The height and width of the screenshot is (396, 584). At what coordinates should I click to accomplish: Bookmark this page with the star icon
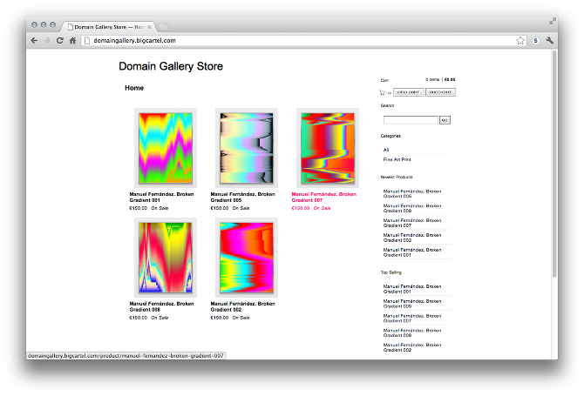520,41
